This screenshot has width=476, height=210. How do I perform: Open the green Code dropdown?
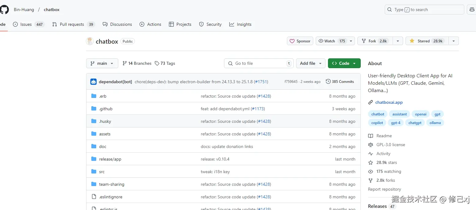click(344, 63)
